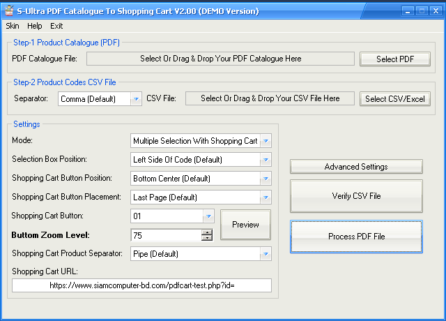Screen dimensions: 446x321
Task: Open the Skin menu
Action: pyautogui.click(x=13, y=26)
